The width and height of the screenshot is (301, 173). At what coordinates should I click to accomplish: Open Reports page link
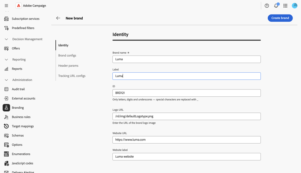click(17, 69)
